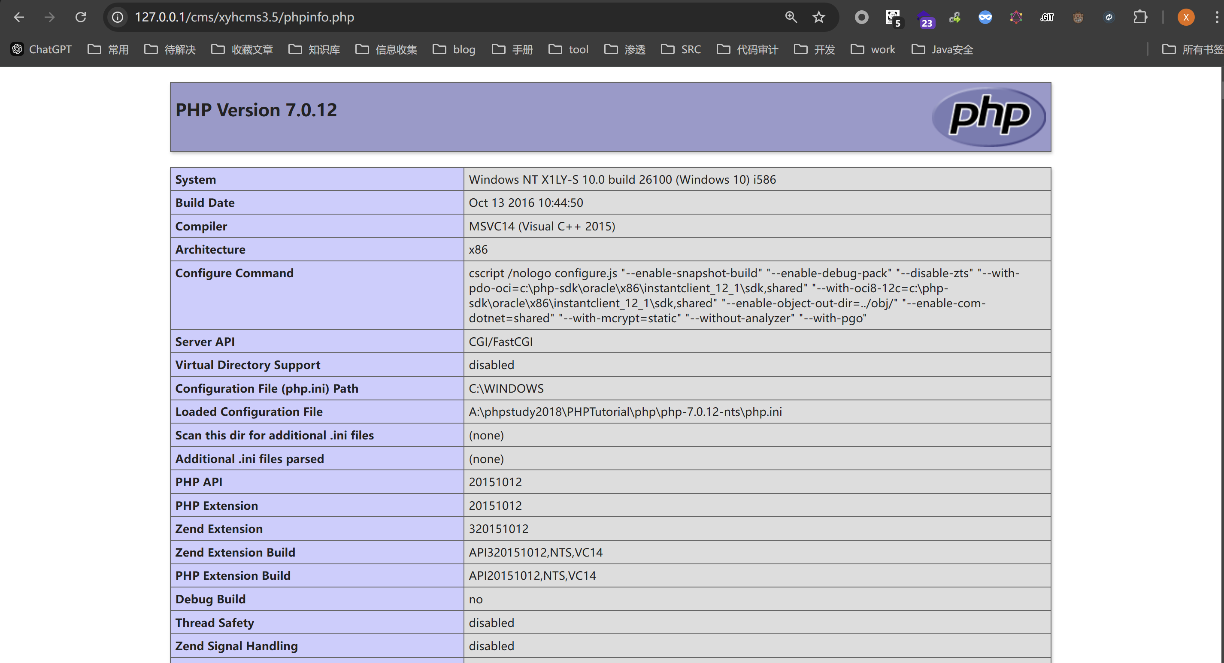Open the monkey face extension icon
This screenshot has height=663, width=1224.
coord(1078,18)
